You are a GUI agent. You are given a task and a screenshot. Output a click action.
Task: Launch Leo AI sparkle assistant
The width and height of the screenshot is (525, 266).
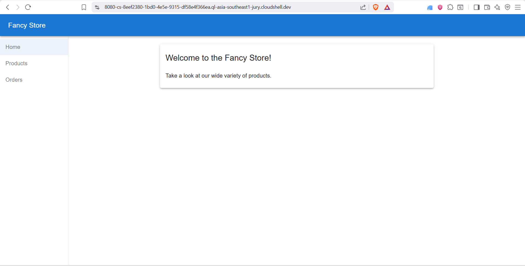pyautogui.click(x=497, y=7)
